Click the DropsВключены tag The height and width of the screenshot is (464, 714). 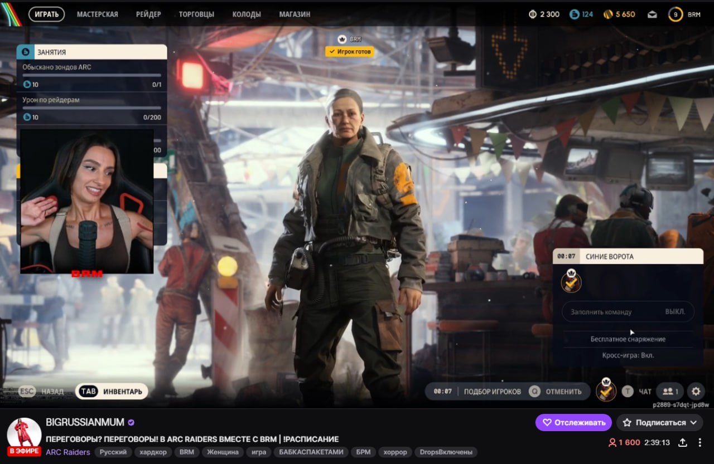pos(446,452)
